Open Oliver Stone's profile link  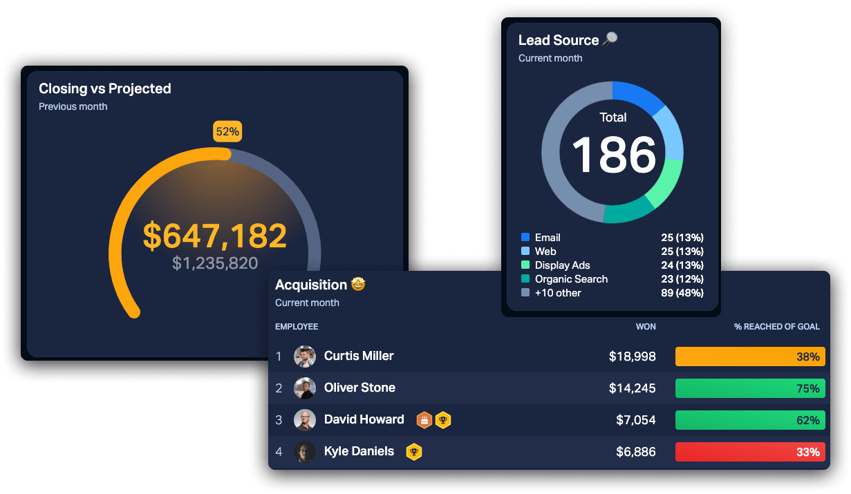[360, 388]
